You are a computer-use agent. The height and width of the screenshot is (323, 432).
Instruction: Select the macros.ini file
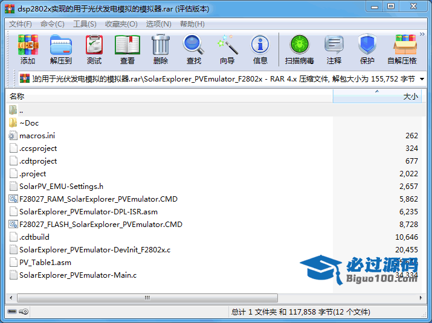[37, 136]
